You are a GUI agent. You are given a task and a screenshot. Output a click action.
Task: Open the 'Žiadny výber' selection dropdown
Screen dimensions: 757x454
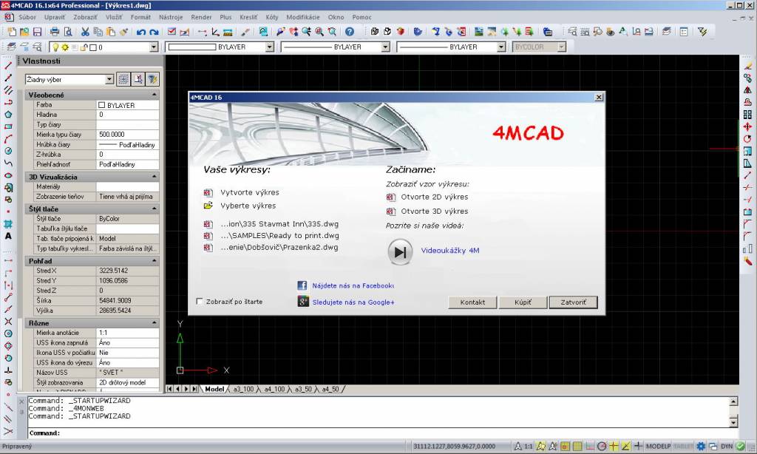109,79
